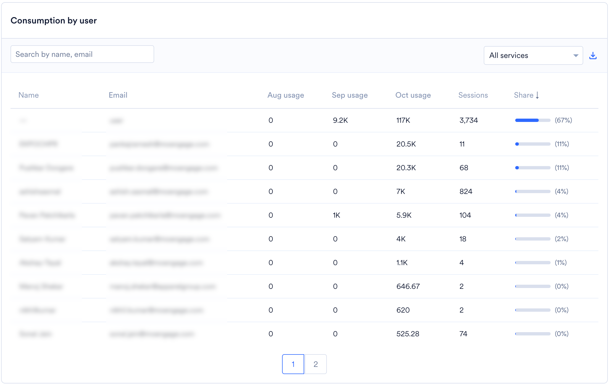Screen dimensions: 610x384
Task: Download the consumption report
Action: click(x=593, y=55)
